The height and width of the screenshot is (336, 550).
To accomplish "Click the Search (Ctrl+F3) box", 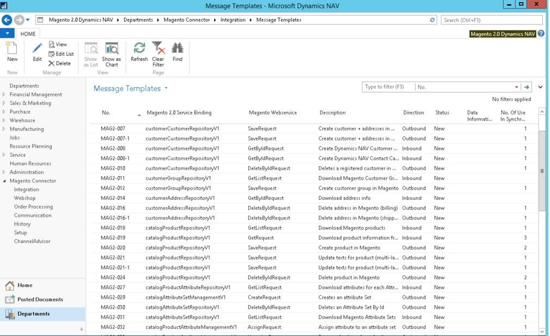I will [x=491, y=20].
